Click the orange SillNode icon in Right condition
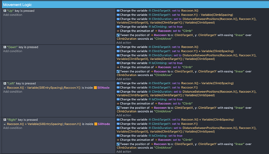The width and height of the screenshot is (269, 154). click(96, 124)
